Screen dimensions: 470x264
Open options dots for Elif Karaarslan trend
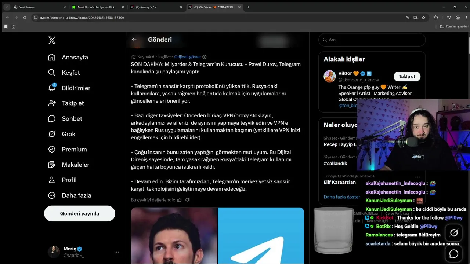coord(417,177)
